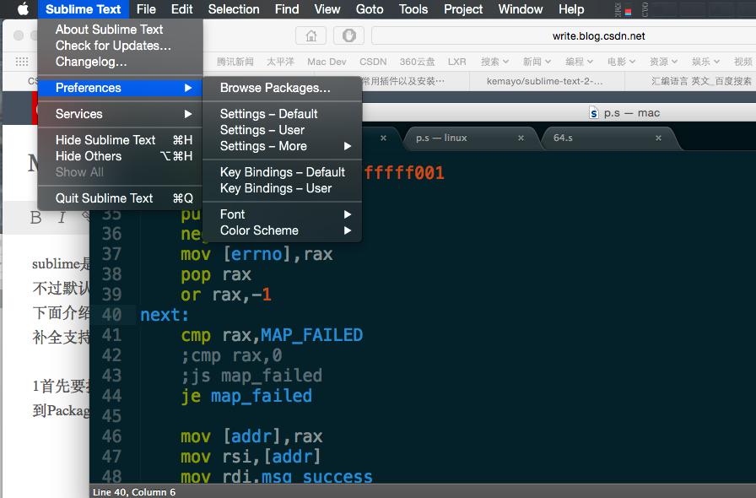Open Settings – User
The image size is (756, 498).
coord(282,130)
